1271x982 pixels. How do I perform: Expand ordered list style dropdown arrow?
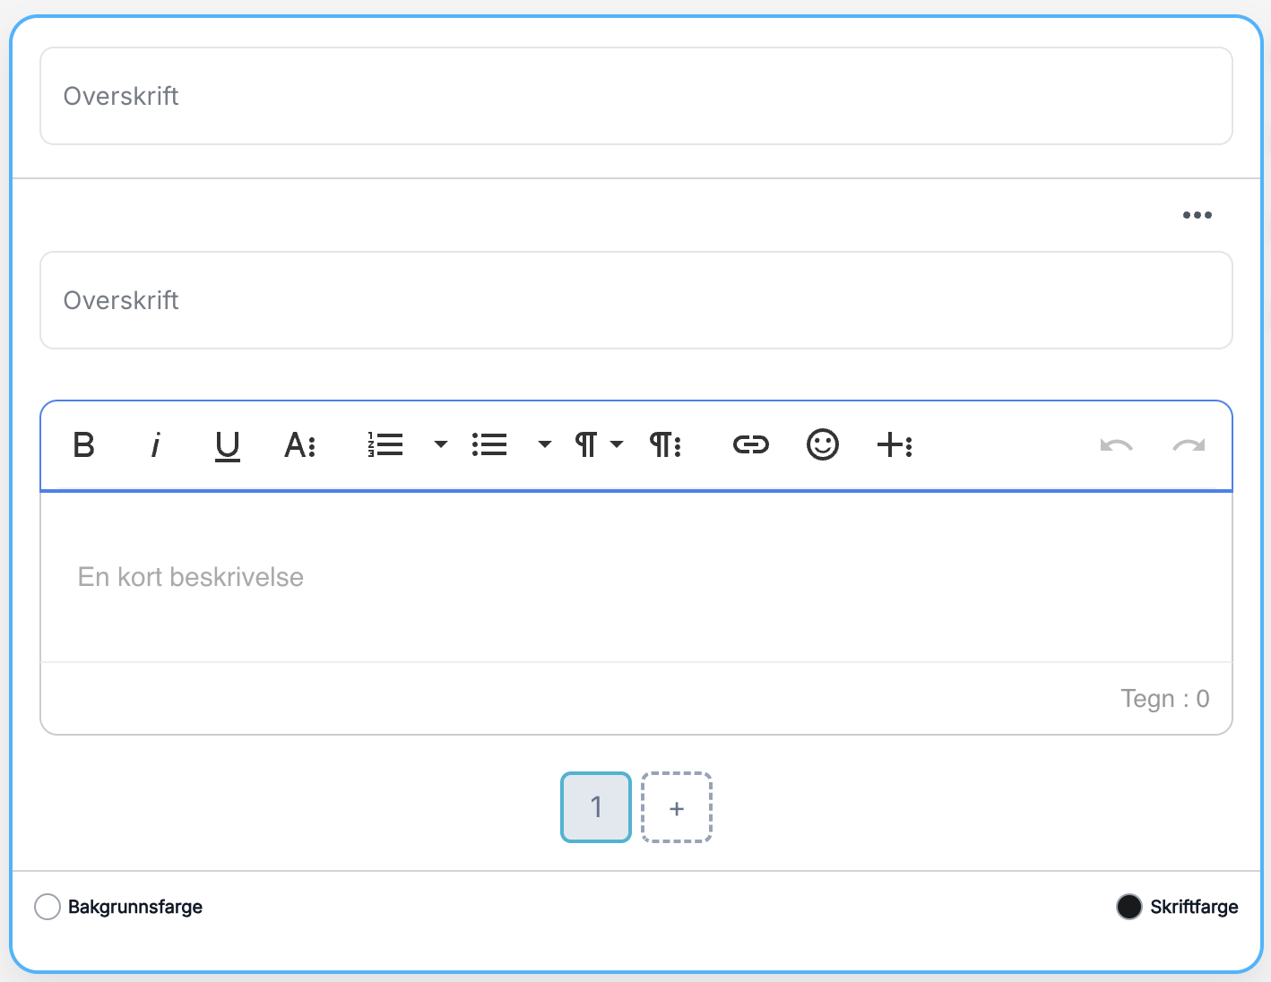click(440, 444)
